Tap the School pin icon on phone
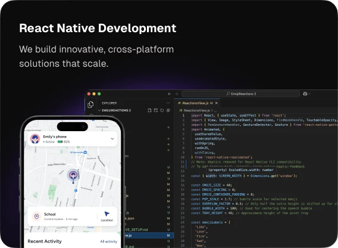Viewport: 338px width, 248px height. pyautogui.click(x=37, y=216)
